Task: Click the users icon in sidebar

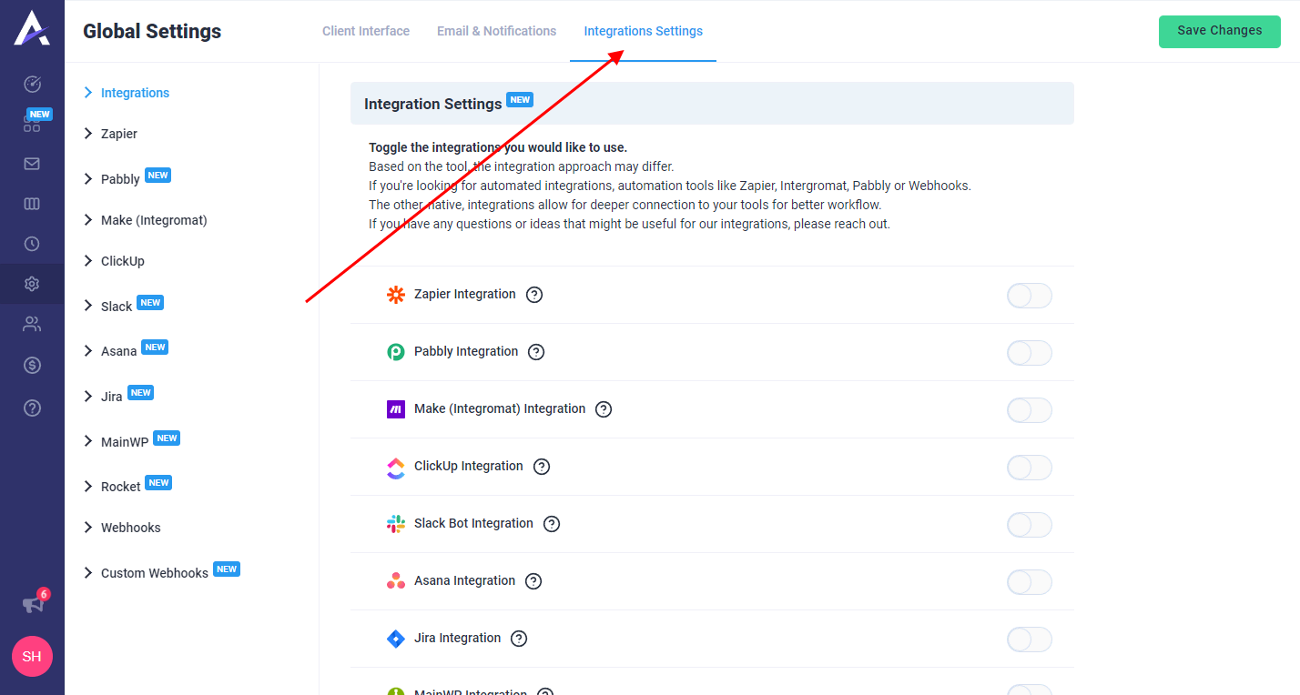Action: (x=32, y=324)
